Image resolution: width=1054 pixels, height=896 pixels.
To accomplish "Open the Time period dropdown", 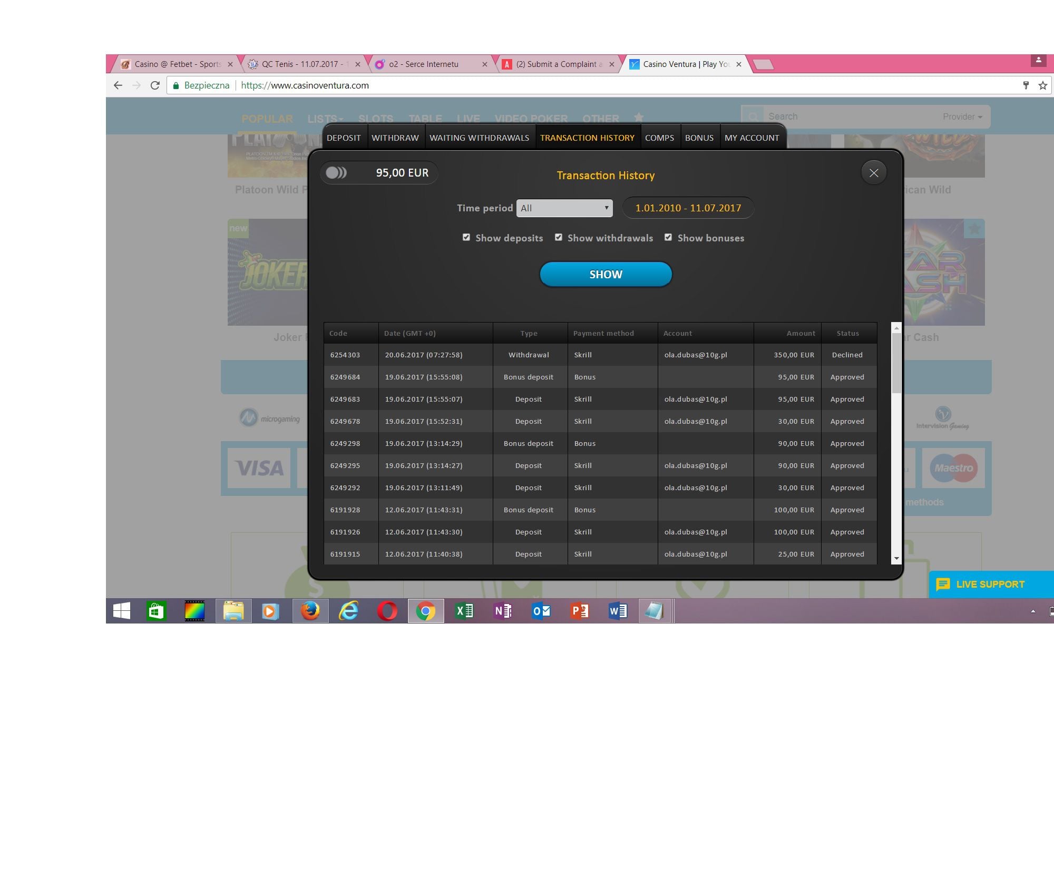I will (564, 208).
